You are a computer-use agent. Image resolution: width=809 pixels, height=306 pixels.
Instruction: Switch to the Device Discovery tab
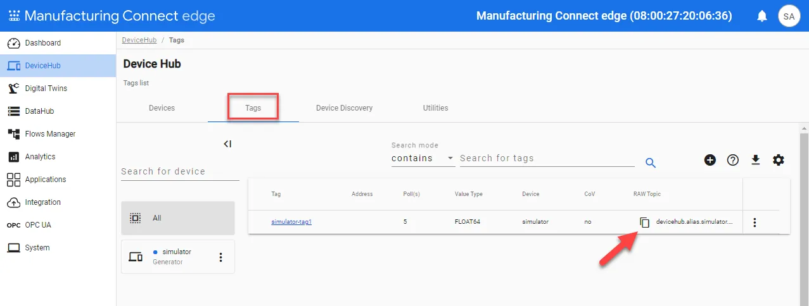click(x=344, y=108)
